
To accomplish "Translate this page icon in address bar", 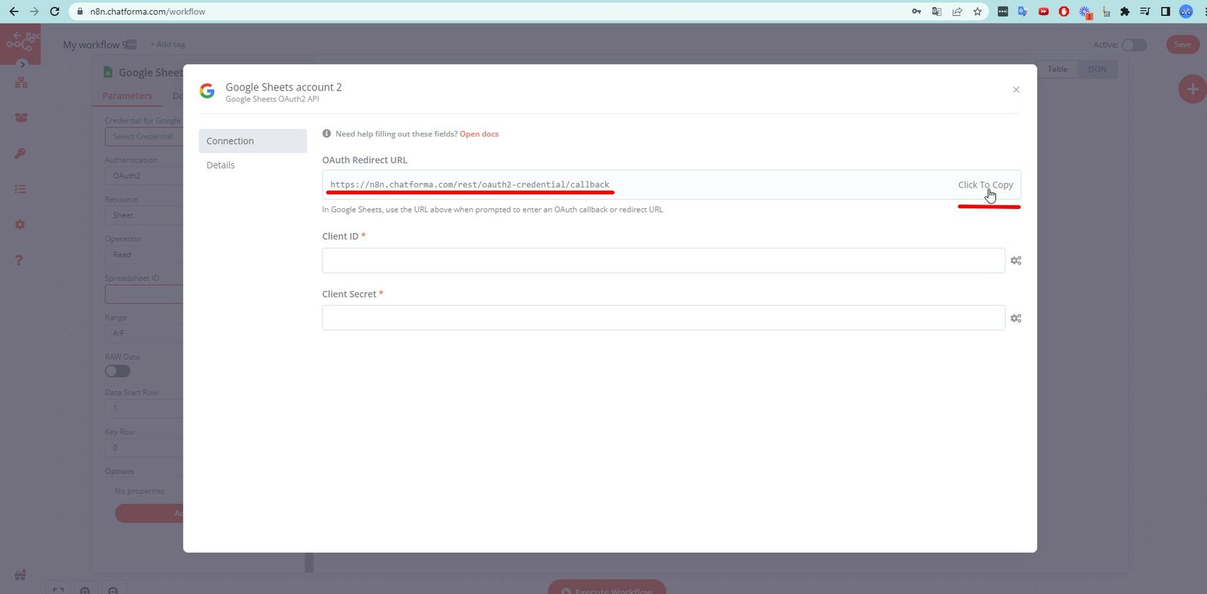I will tap(937, 11).
